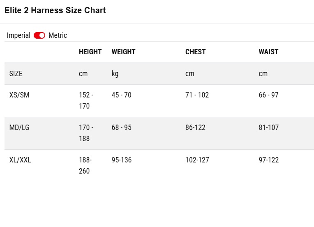Click the 95-136 weight cell
This screenshot has height=227, width=314.
pyautogui.click(x=122, y=160)
